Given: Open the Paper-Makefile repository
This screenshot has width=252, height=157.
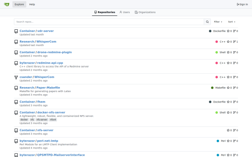Looking at the screenshot, I should pos(48,88).
